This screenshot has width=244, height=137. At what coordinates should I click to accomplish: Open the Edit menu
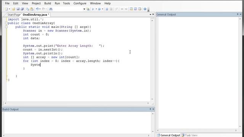pos(16,3)
